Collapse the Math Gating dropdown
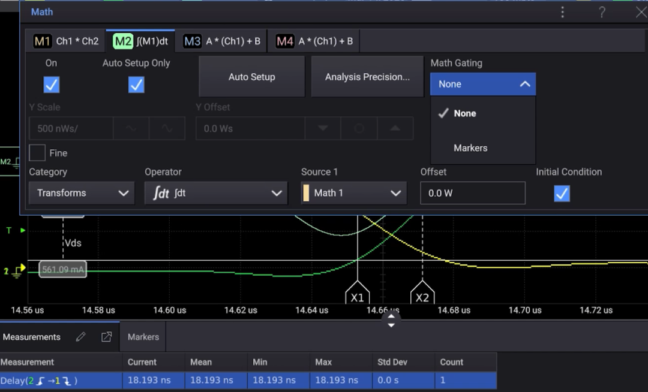Screen dimensions: 648x392 pyautogui.click(x=482, y=84)
